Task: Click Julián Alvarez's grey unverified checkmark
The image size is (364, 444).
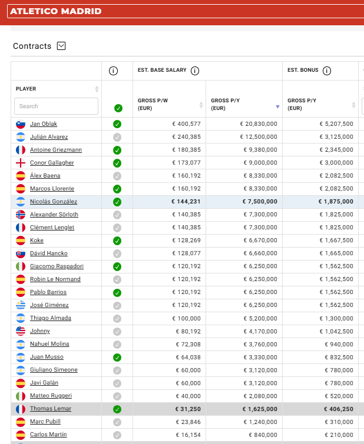Action: (x=117, y=138)
